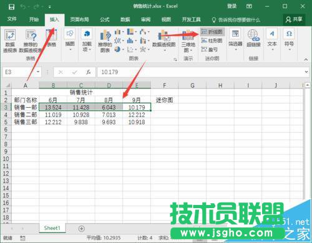Click the 推荐的图表 Recommended Charts icon
The image size is (312, 243).
105,40
